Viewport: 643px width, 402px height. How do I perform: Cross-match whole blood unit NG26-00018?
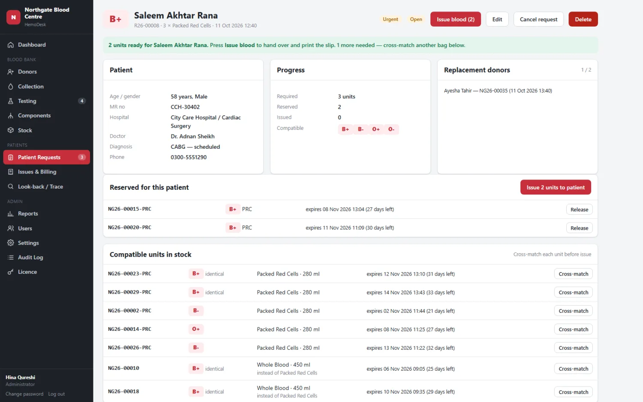[573, 392]
